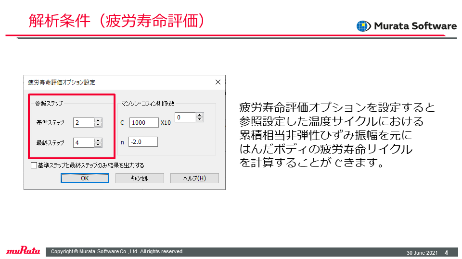Select the 基準ステップ number field
Viewport: 462px width, 259px height.
[84, 122]
